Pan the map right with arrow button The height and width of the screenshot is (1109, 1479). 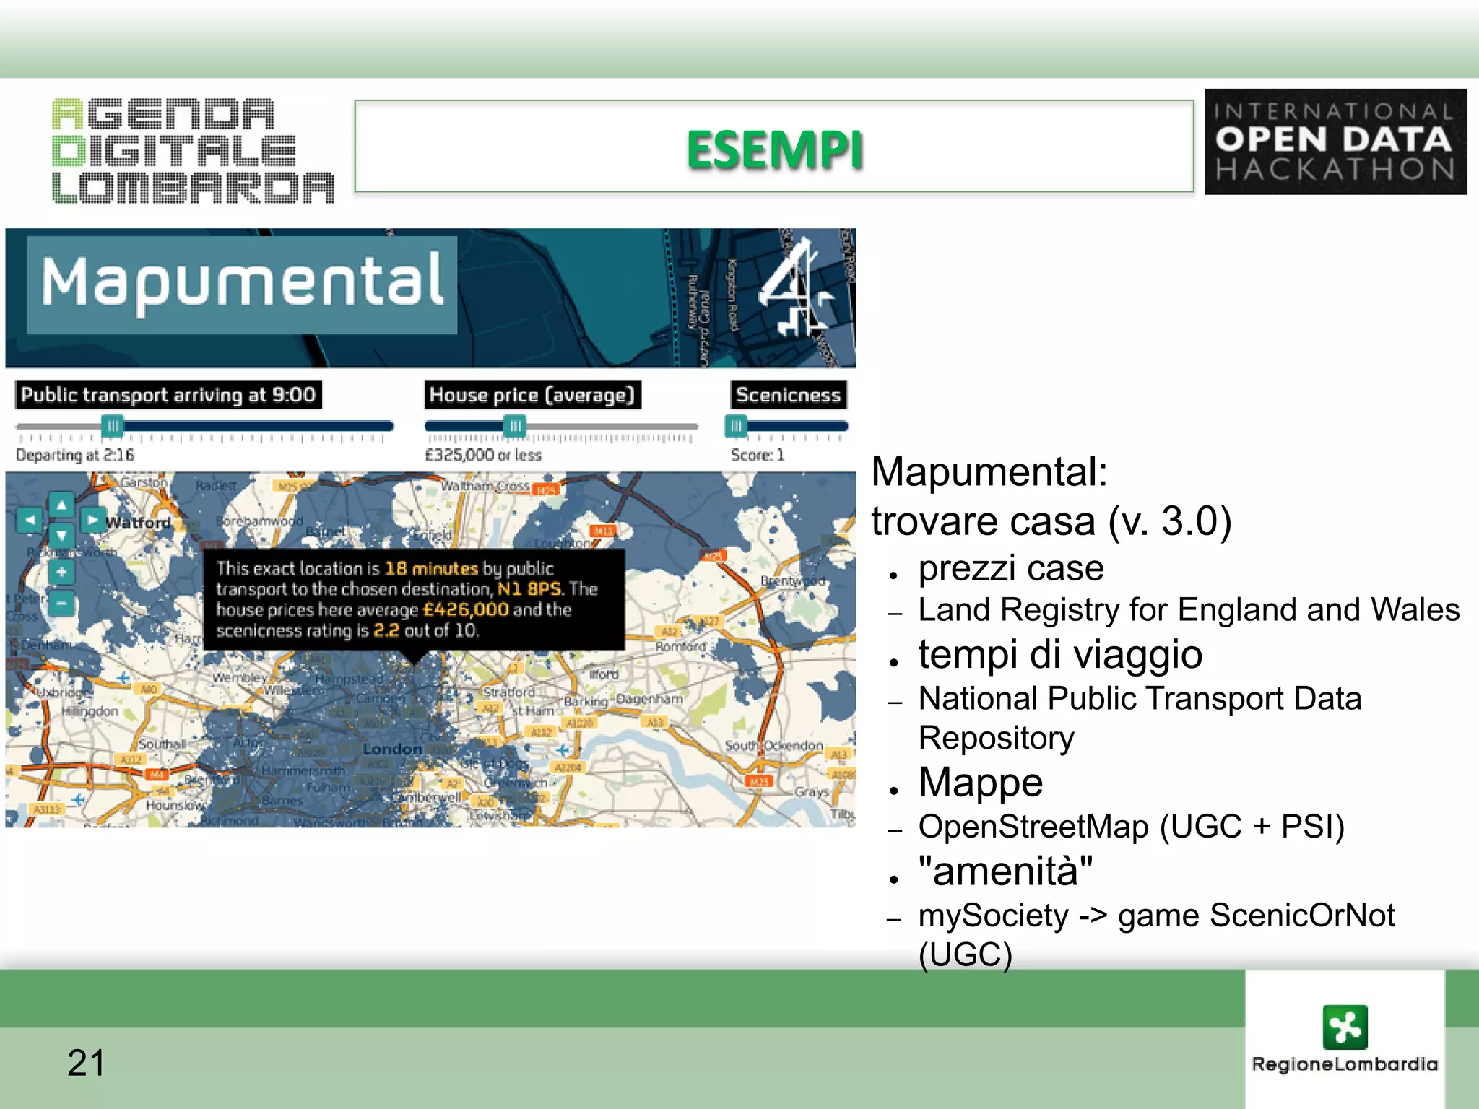point(92,520)
